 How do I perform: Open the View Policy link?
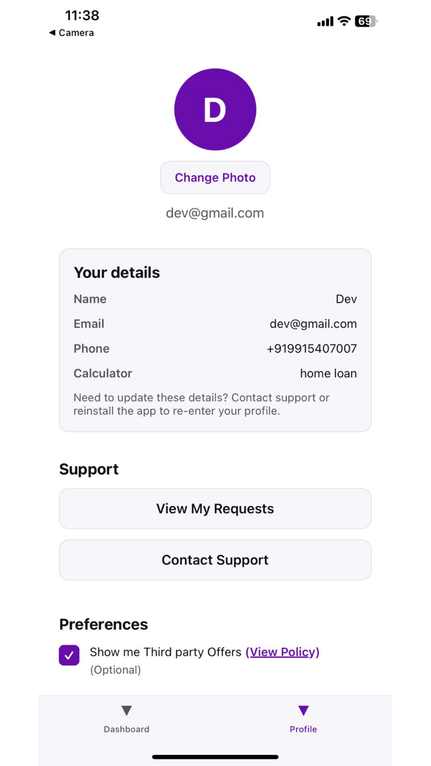283,652
